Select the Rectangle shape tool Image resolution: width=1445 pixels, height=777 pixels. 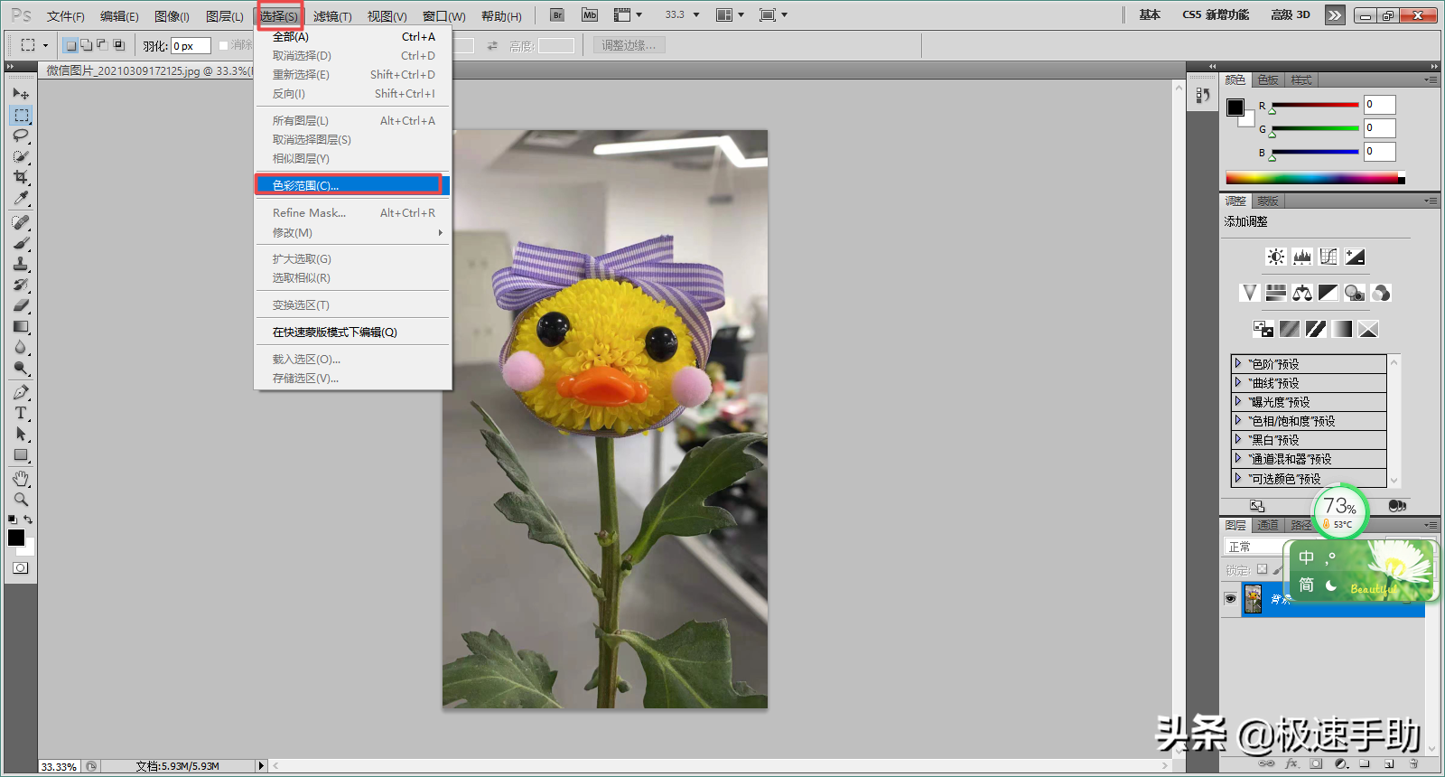pos(21,454)
